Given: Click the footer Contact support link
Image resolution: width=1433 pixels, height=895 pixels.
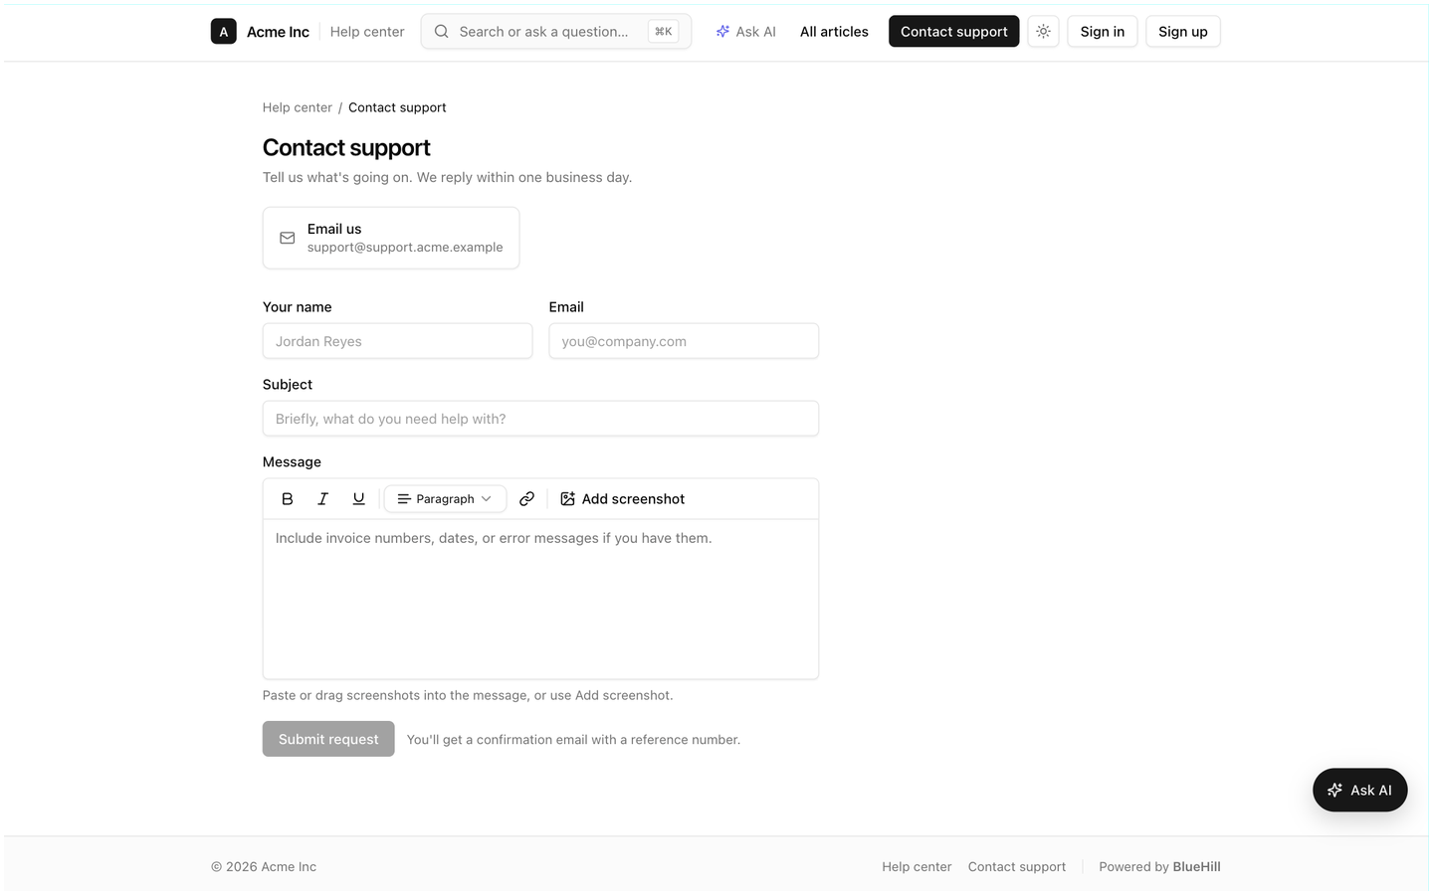Looking at the screenshot, I should tap(1017, 867).
